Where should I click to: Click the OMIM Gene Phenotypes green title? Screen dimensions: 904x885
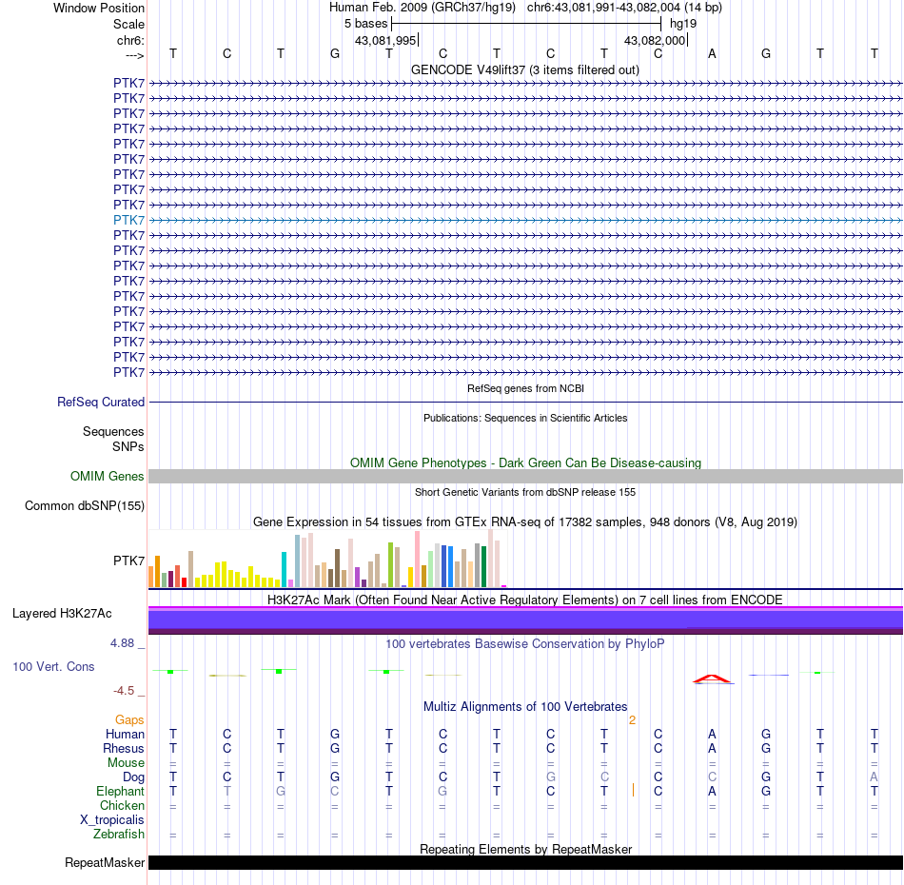(526, 463)
